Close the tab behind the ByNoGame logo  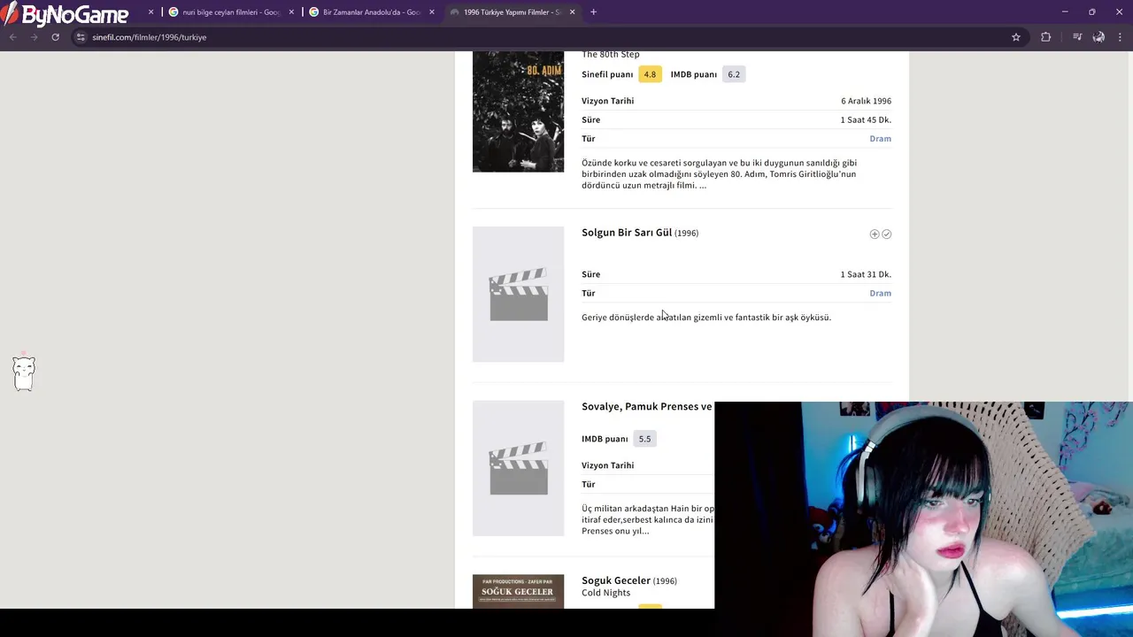coord(150,12)
